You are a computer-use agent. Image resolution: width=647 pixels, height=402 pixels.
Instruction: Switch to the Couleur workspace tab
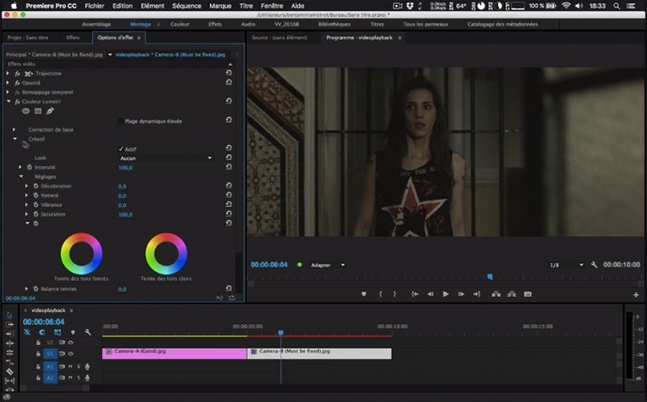pos(180,24)
